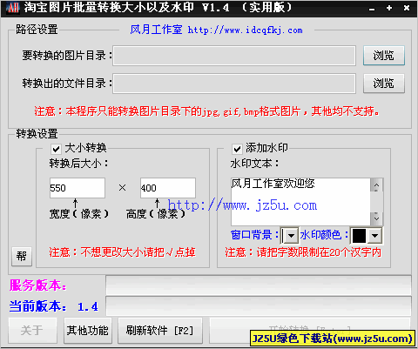Open the 风月工作室 website link
Screen dimensions: 418x349
tap(216, 30)
